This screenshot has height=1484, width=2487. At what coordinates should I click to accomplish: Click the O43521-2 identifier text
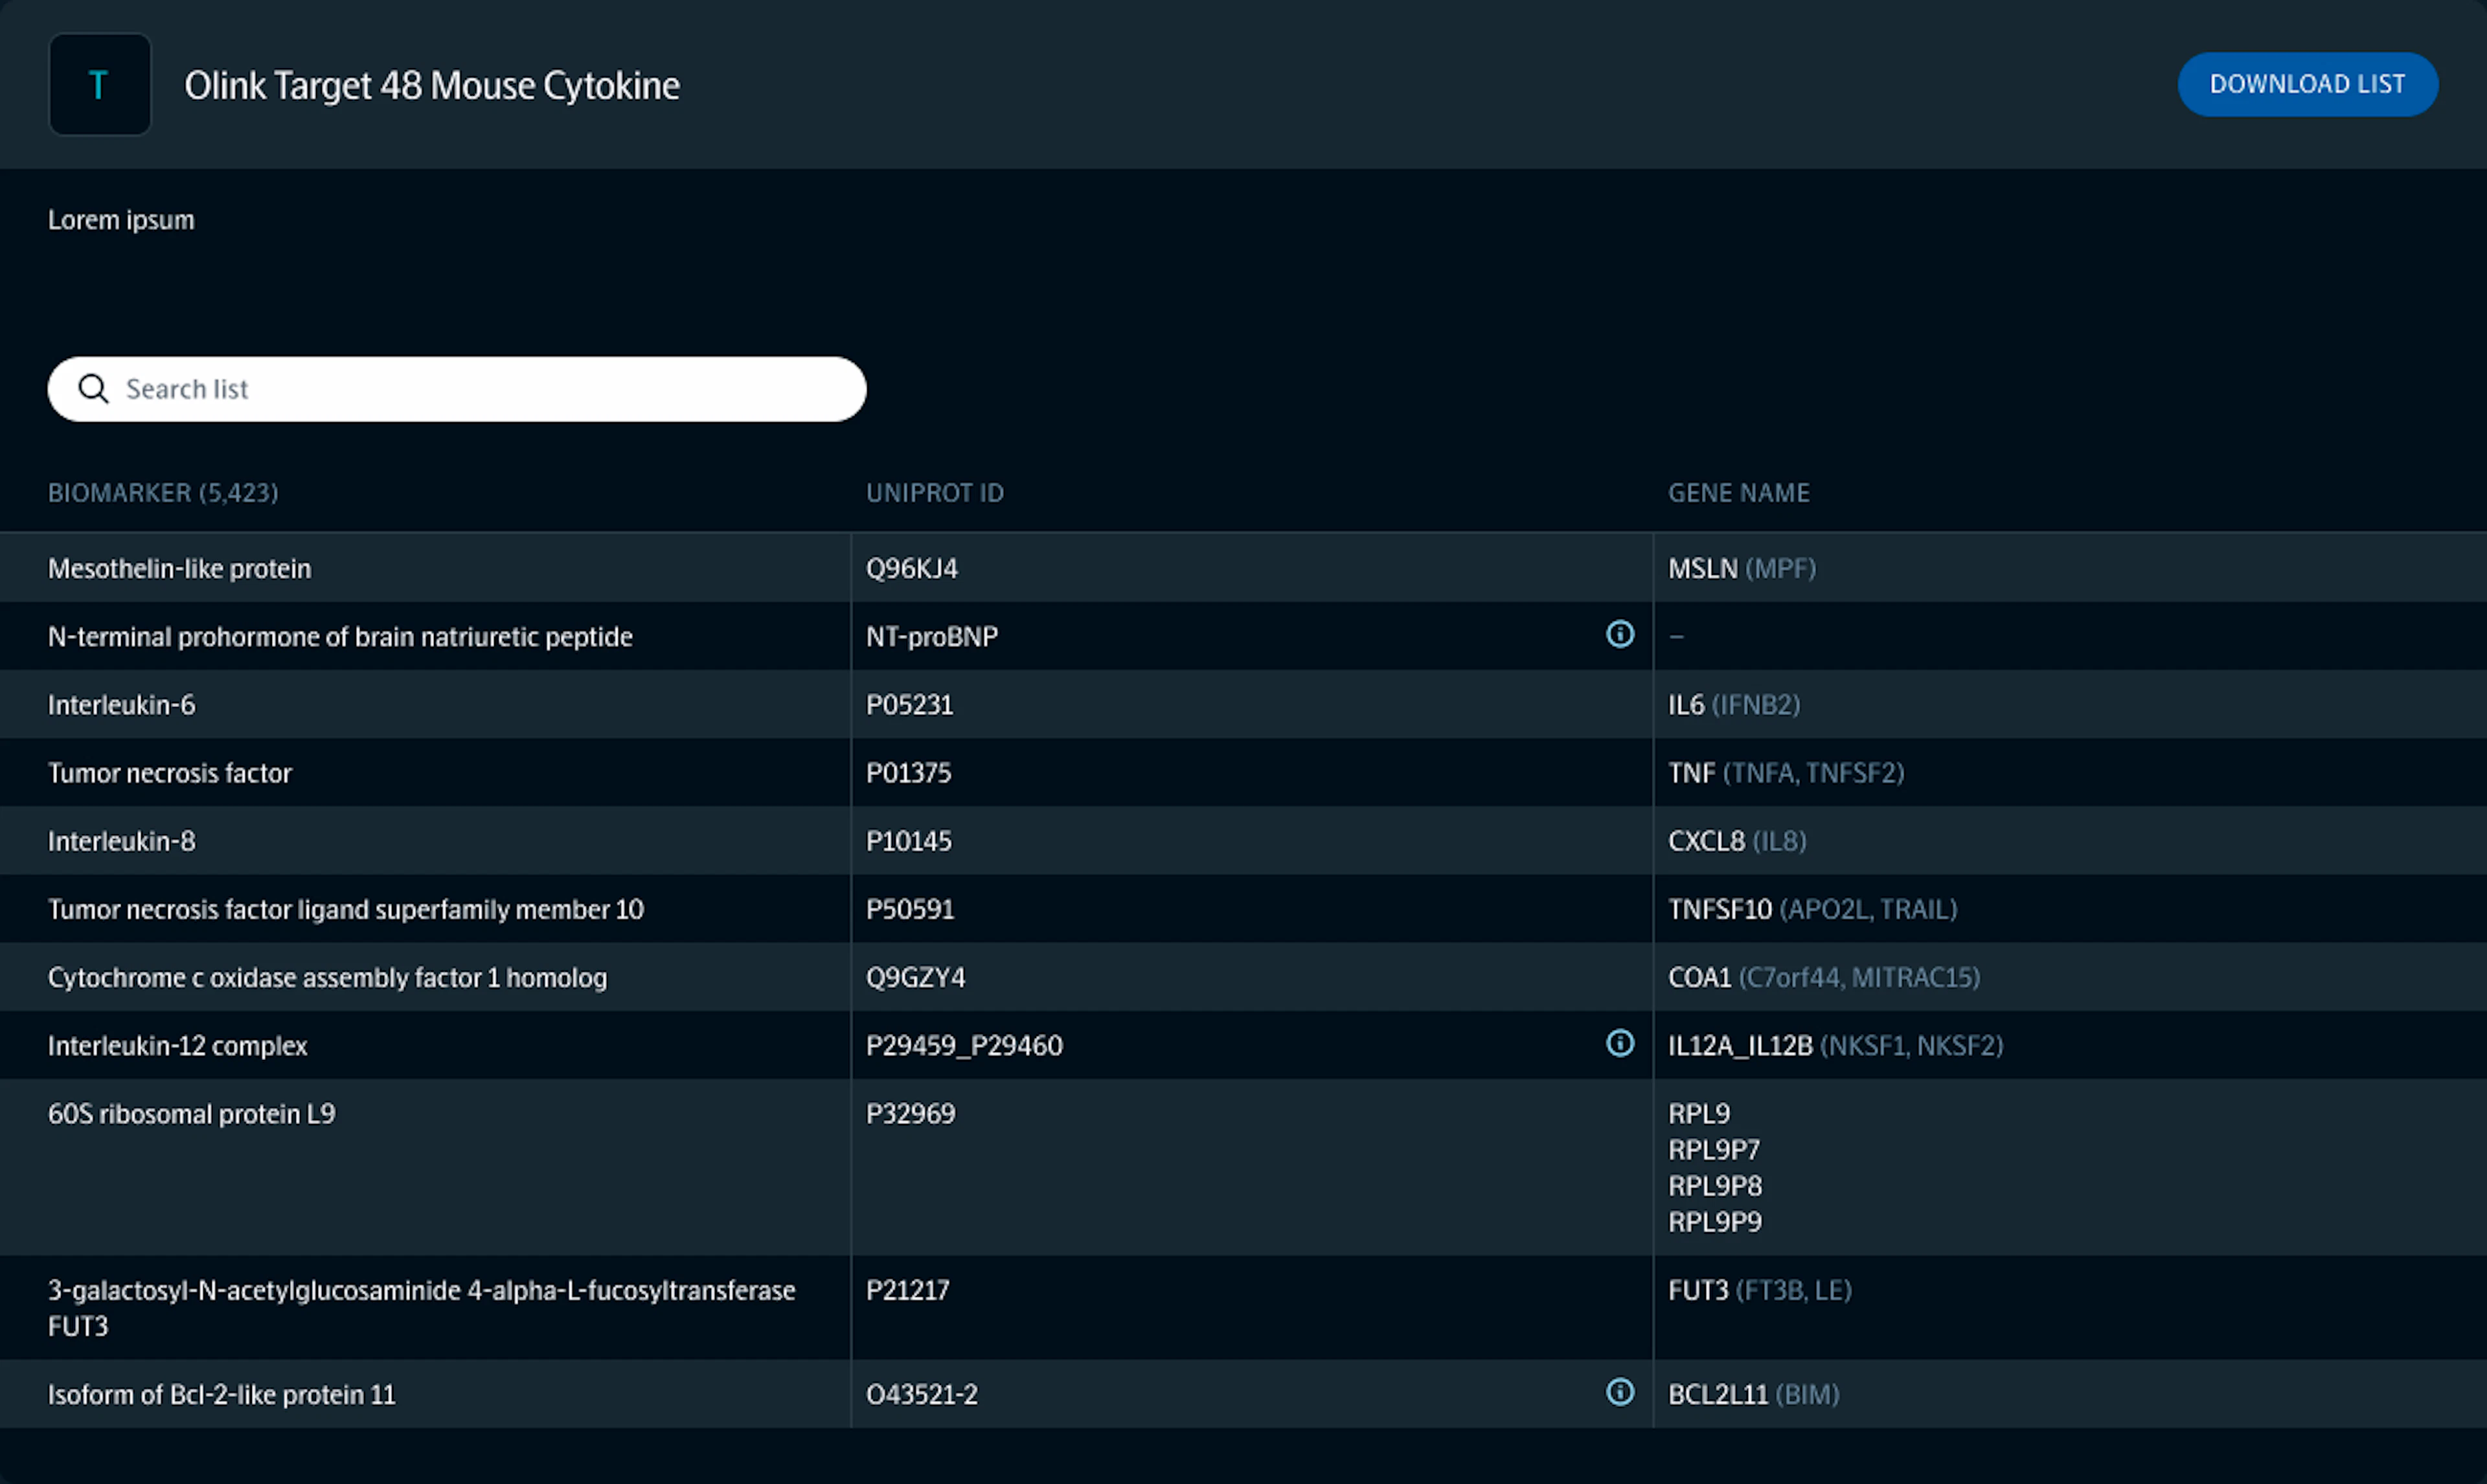click(922, 1394)
